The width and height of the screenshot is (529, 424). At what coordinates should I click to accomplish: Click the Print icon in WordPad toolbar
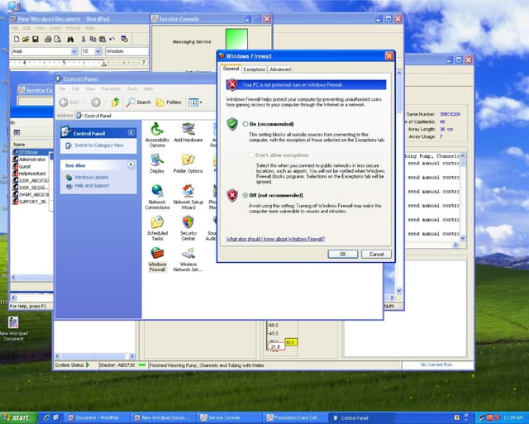48,40
